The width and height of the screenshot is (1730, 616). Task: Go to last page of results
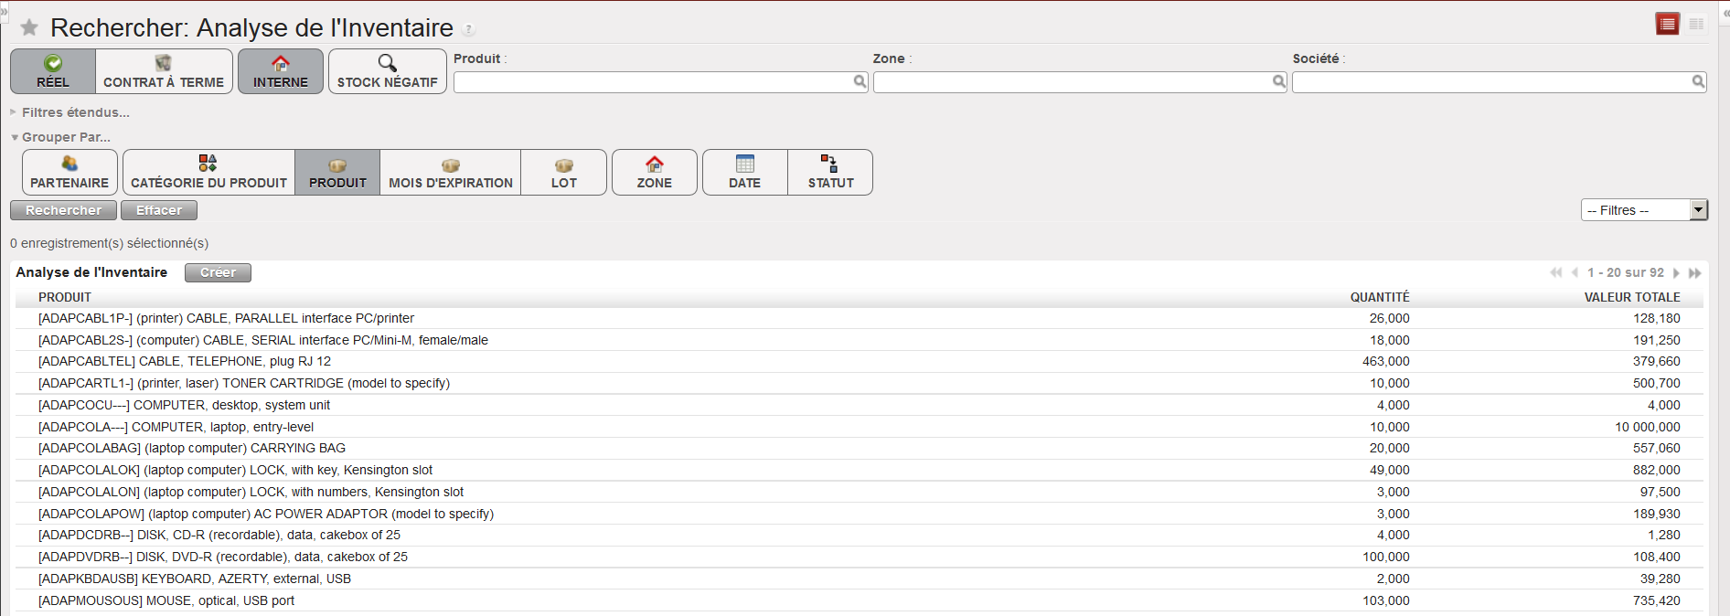click(x=1694, y=273)
